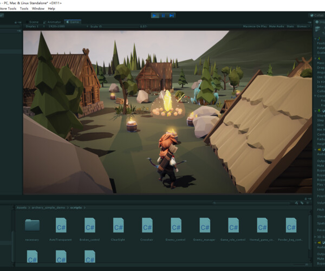Click the archer character in Game view
Viewport: 325px width, 271px height.
168,160
